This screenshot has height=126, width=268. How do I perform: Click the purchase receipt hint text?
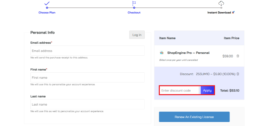(x=59, y=58)
